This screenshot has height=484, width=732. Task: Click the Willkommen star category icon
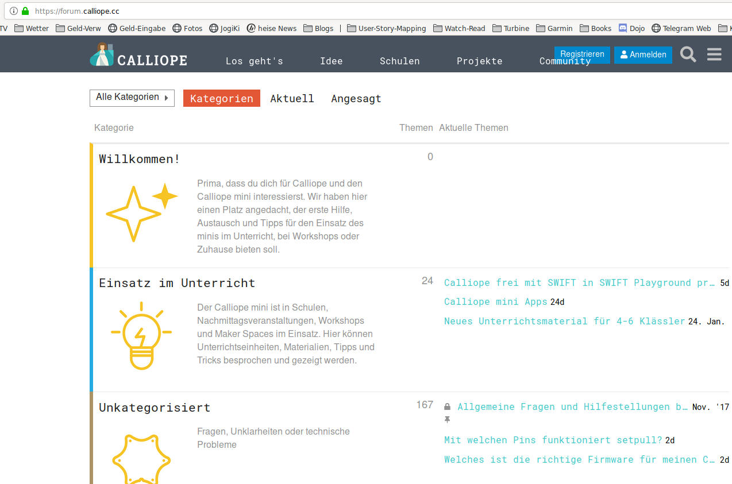coord(141,212)
